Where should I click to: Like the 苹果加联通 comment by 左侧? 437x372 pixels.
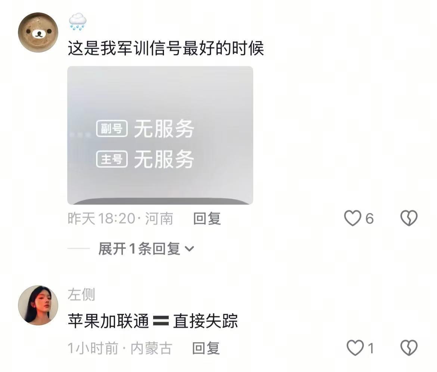click(x=355, y=348)
